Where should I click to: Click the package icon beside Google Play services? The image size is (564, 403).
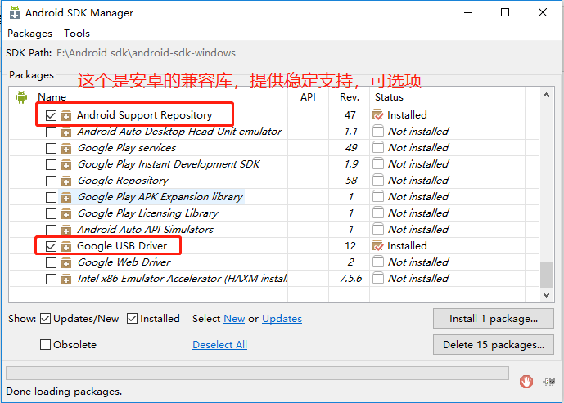pyautogui.click(x=66, y=148)
